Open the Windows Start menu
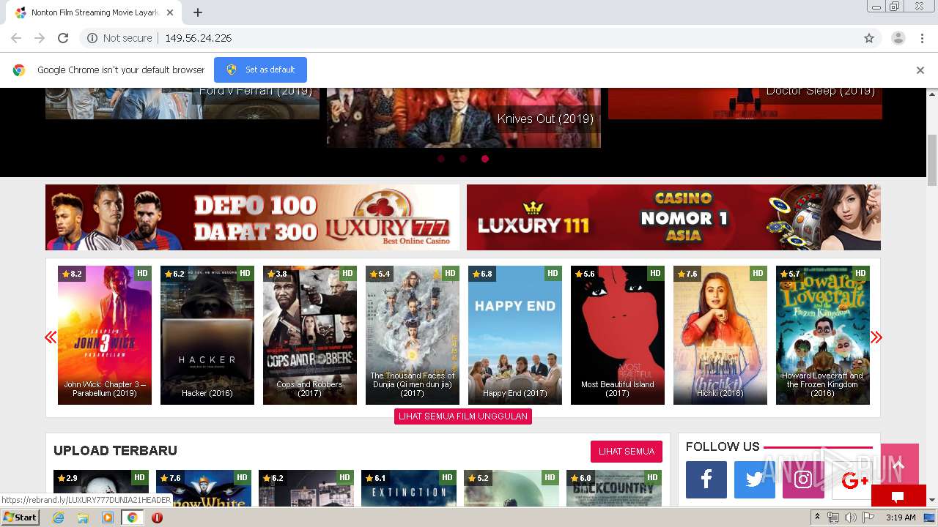The image size is (938, 527). click(20, 517)
